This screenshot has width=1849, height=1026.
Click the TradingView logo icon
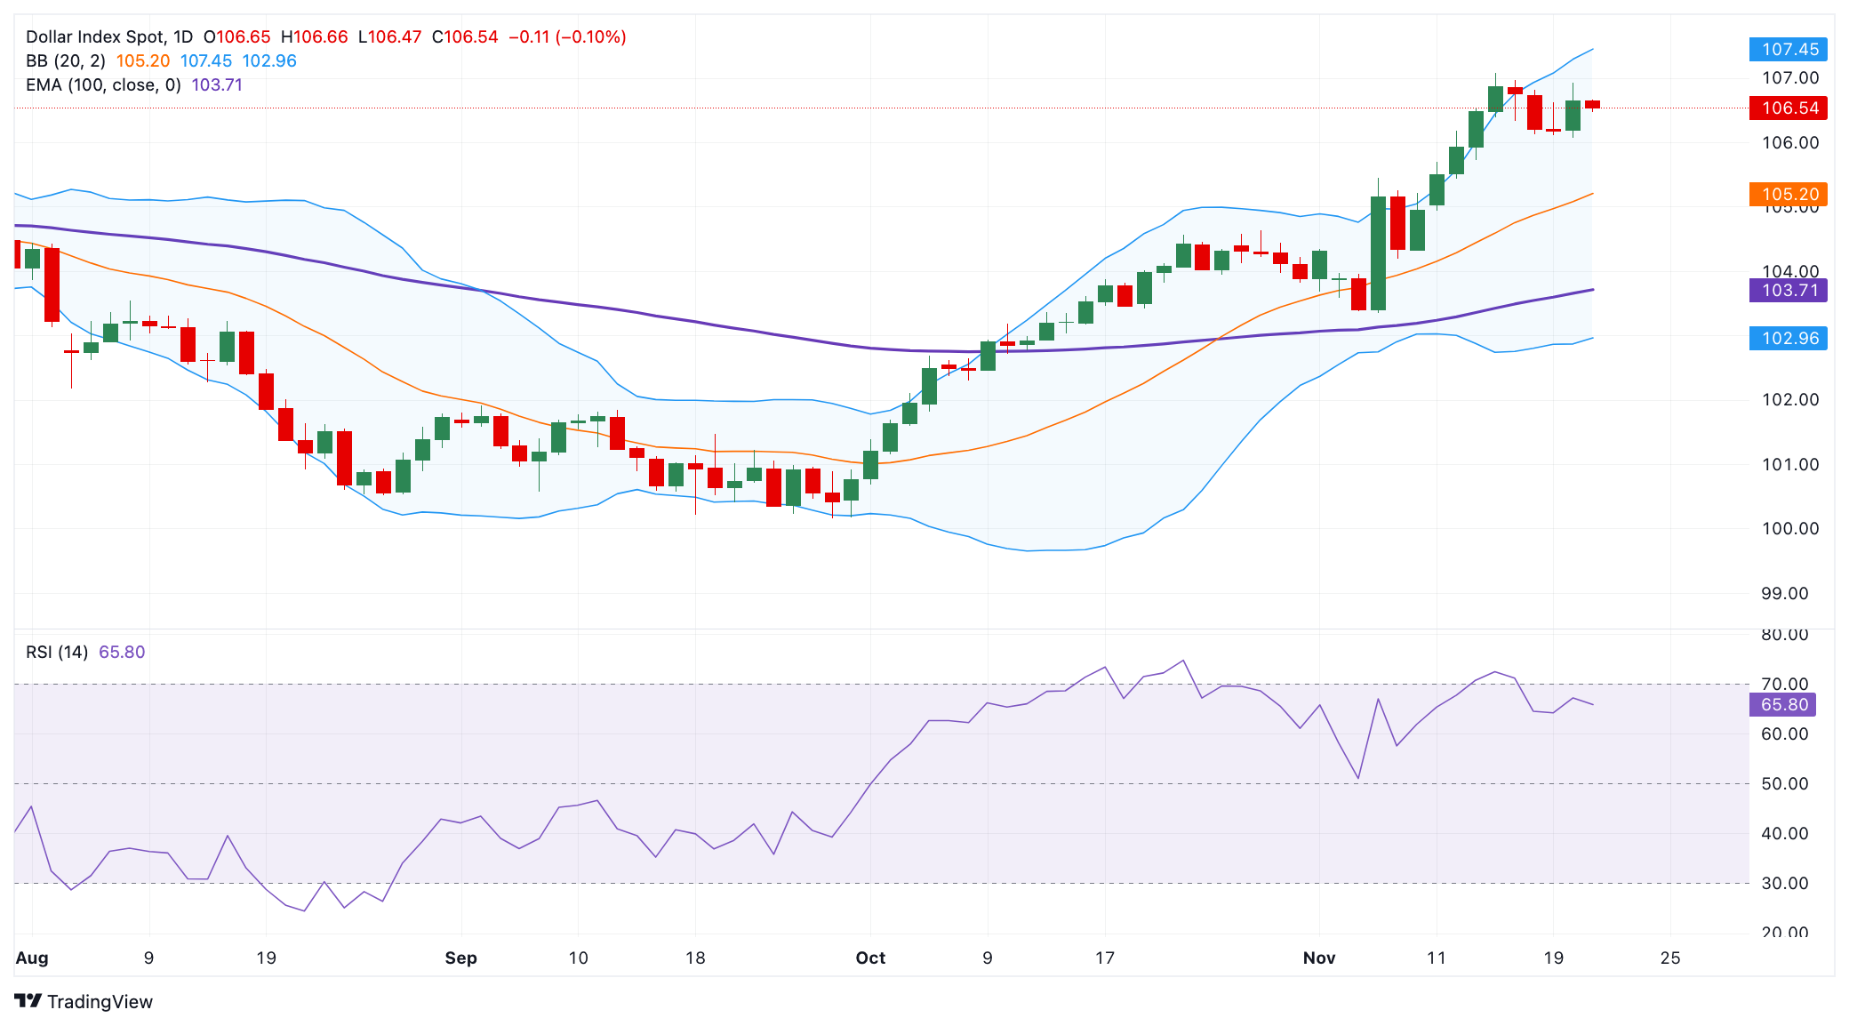pyautogui.click(x=28, y=1001)
